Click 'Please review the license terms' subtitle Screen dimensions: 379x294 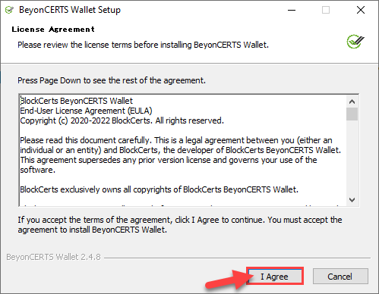pyautogui.click(x=143, y=45)
